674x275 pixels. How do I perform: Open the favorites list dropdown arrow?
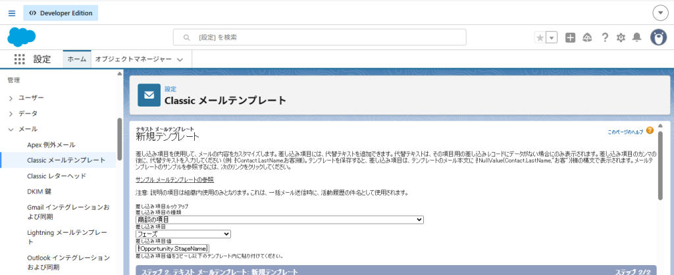pyautogui.click(x=552, y=37)
